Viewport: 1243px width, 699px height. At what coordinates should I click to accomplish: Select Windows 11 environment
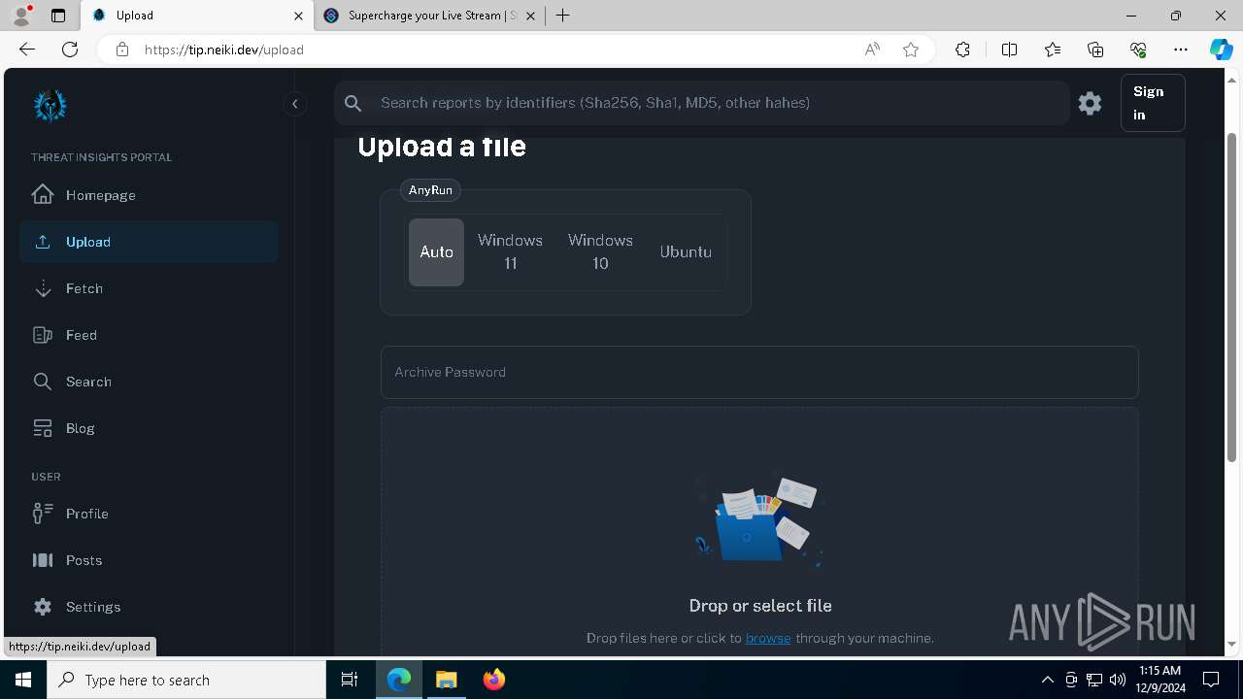[510, 252]
